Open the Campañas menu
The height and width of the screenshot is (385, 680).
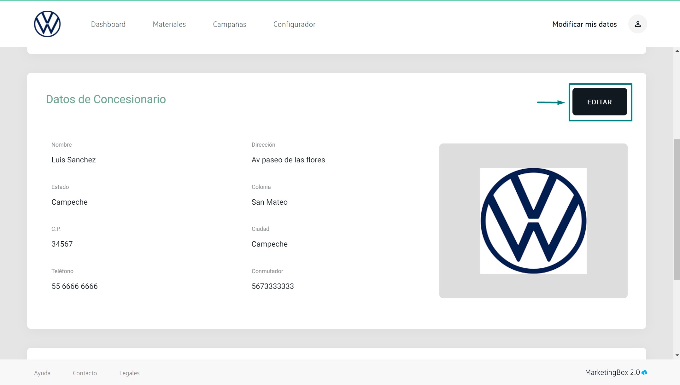(229, 24)
